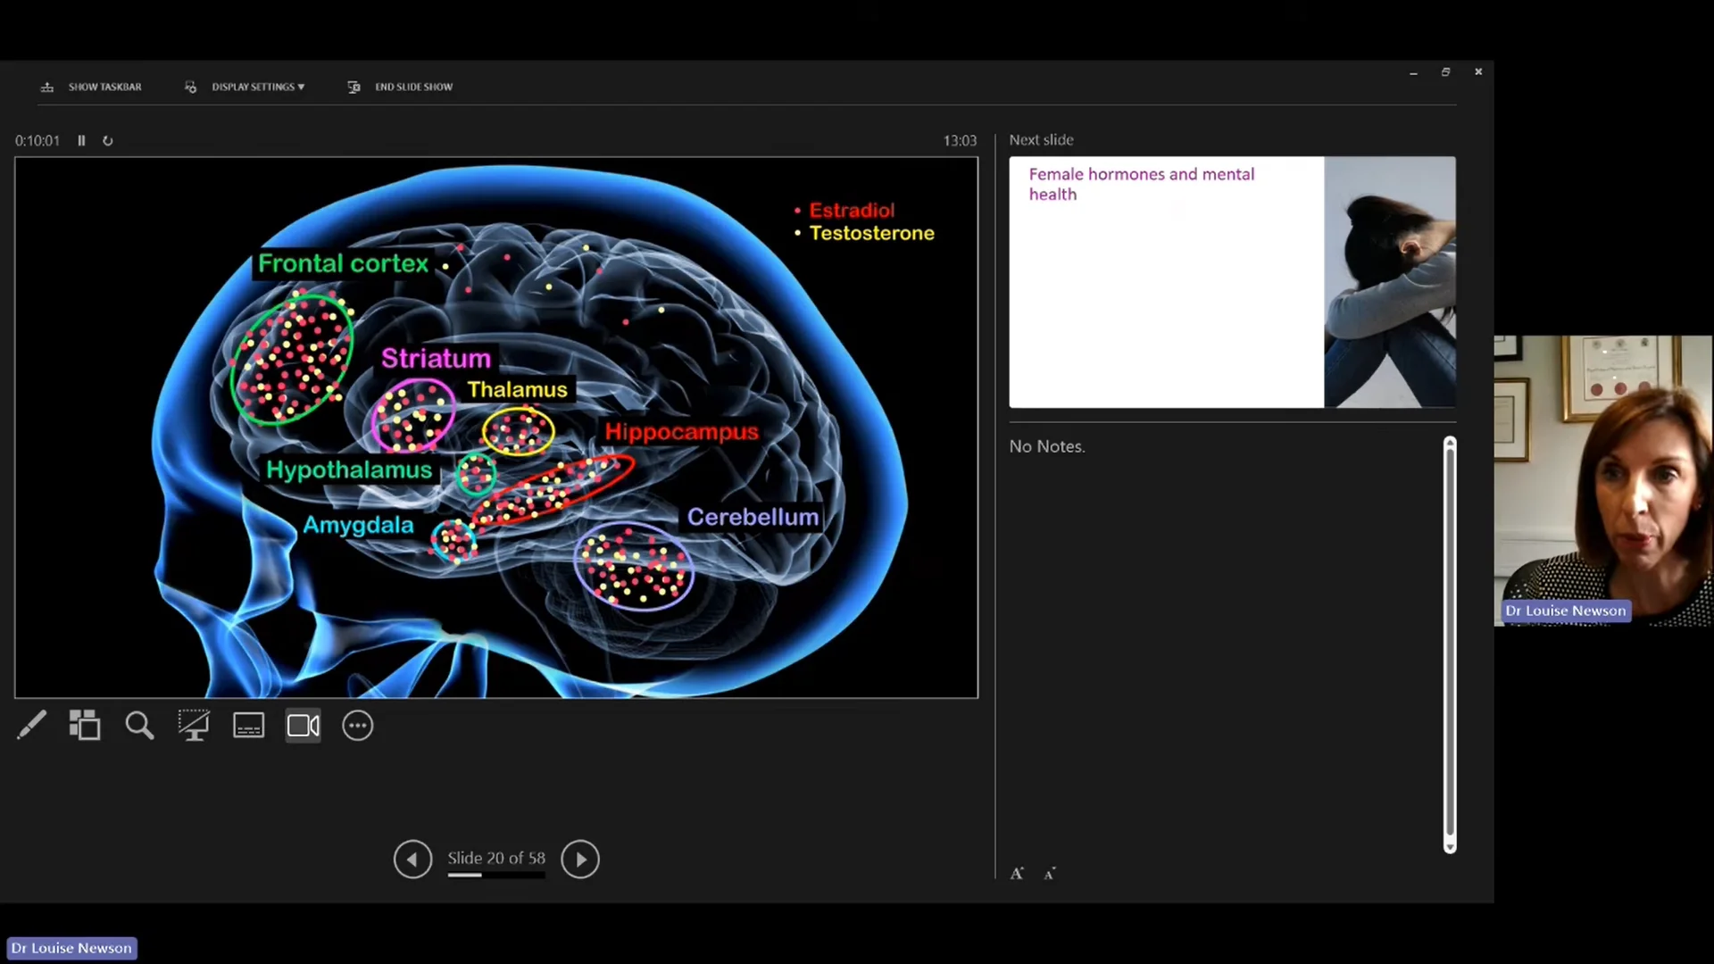Click the Slide 20 of 58 indicator
Viewport: 1714px width, 964px height.
496,858
